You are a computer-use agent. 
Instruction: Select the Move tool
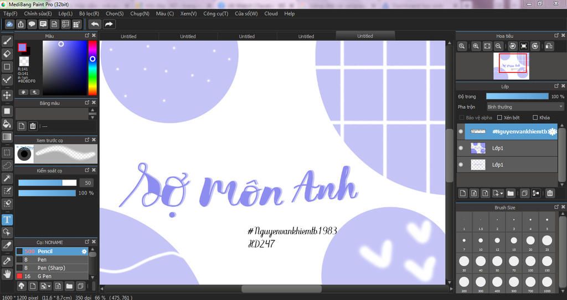coord(7,95)
